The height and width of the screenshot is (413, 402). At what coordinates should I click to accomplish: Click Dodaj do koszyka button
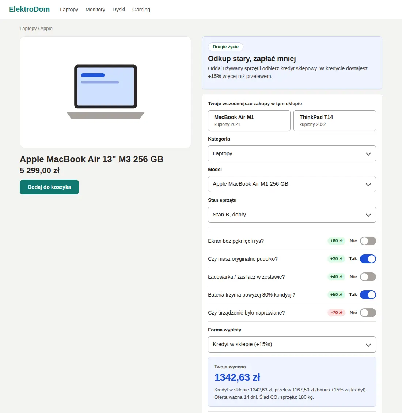[49, 187]
